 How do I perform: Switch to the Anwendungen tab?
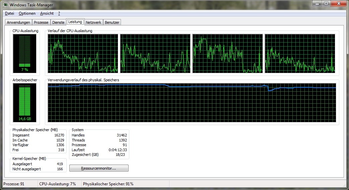(18, 22)
